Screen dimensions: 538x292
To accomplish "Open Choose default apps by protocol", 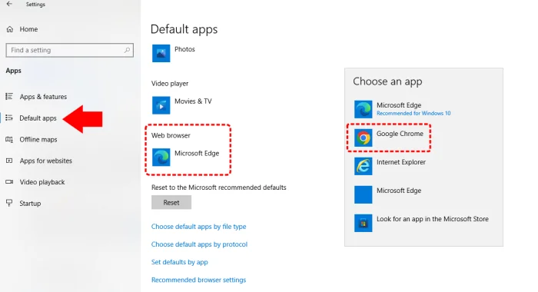I will pos(199,244).
